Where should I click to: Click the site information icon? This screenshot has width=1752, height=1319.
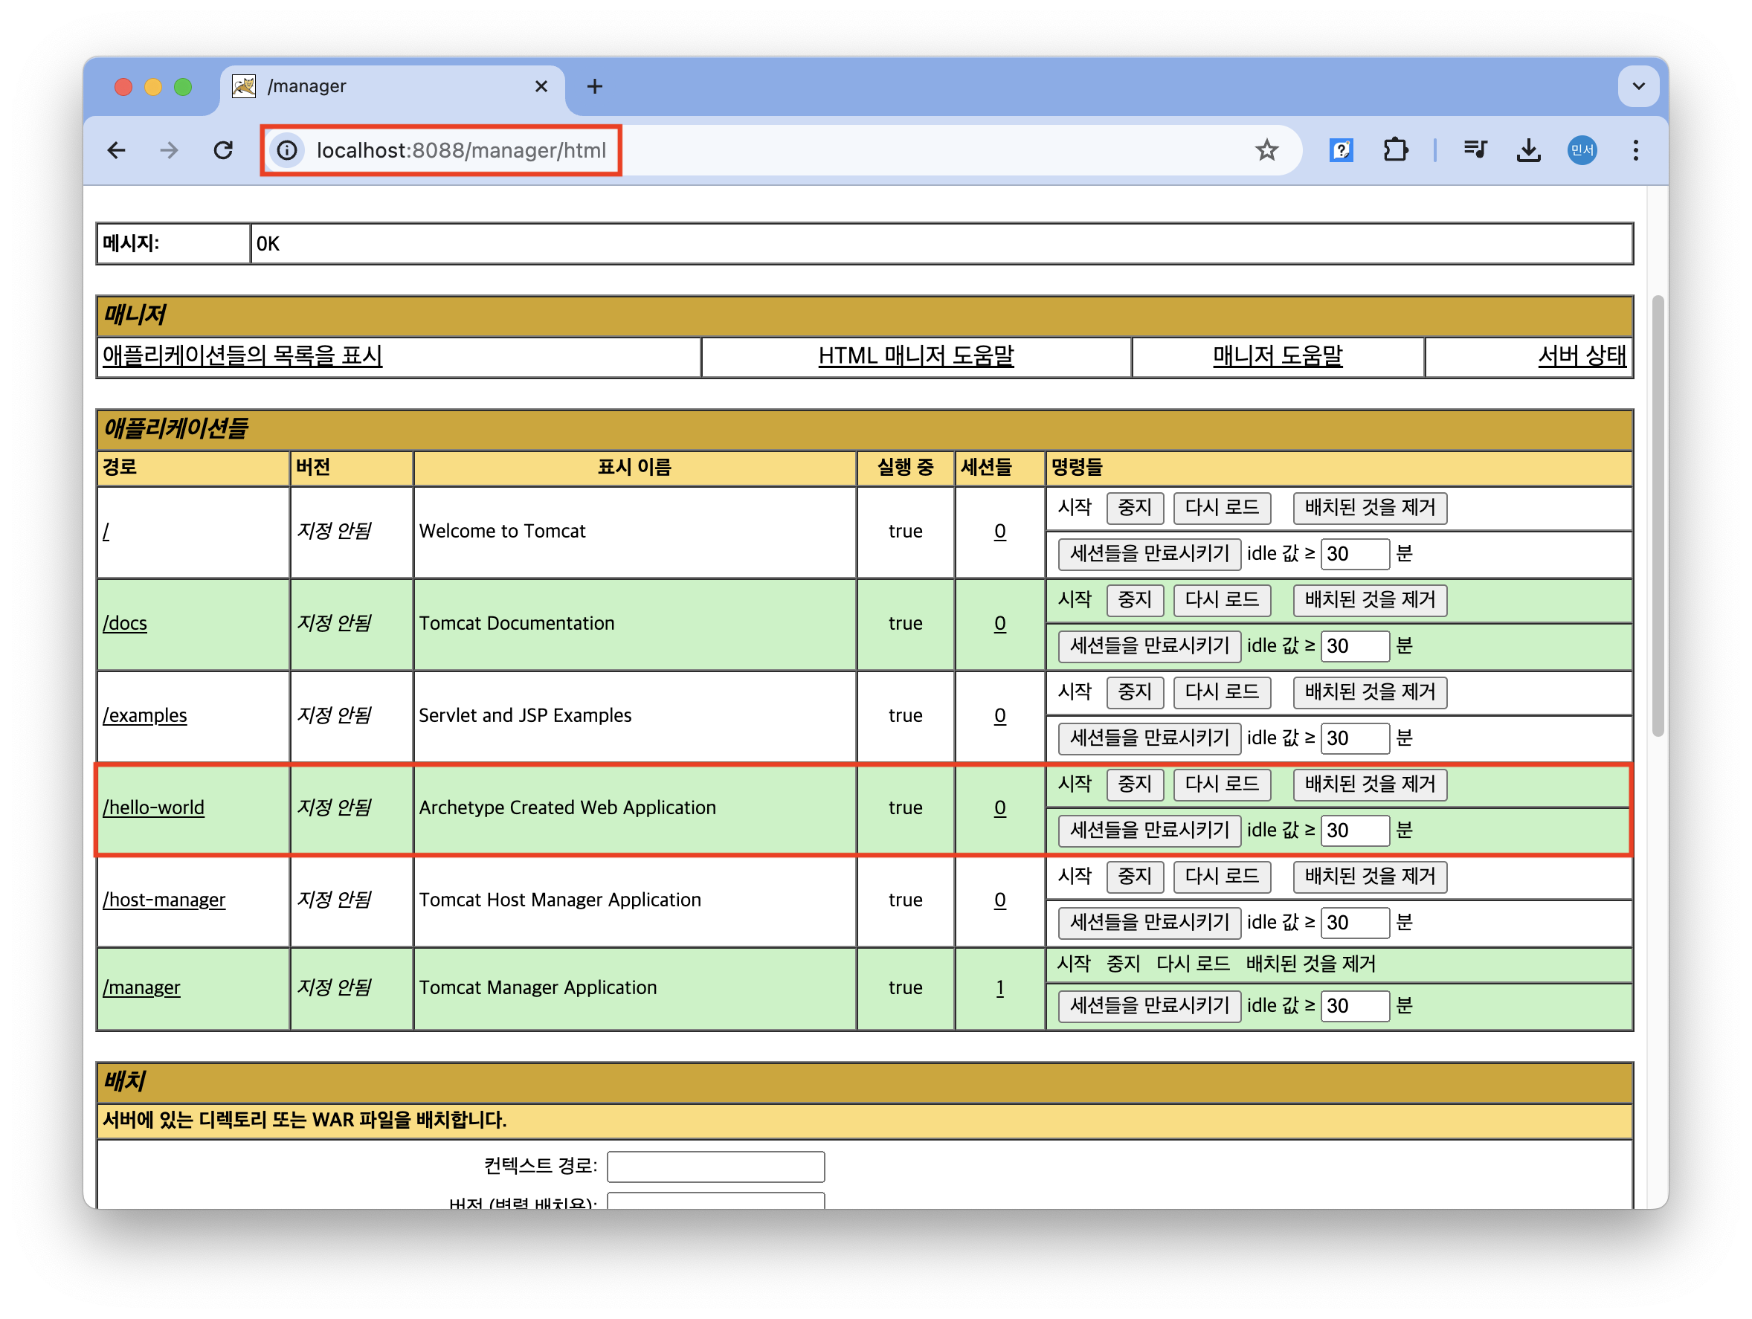(288, 150)
